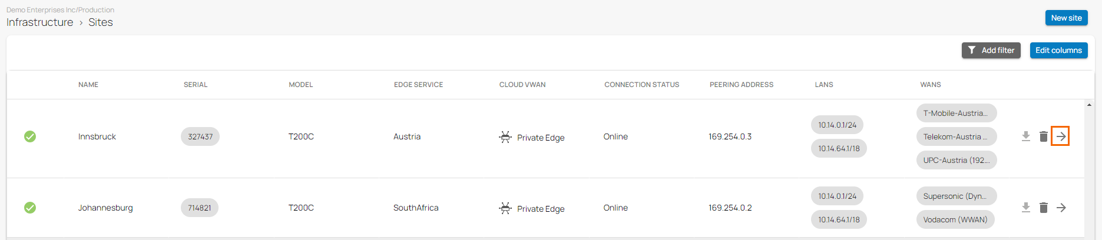This screenshot has width=1102, height=240.
Task: Click the Vodacom (WWAN) chip
Action: [x=955, y=219]
